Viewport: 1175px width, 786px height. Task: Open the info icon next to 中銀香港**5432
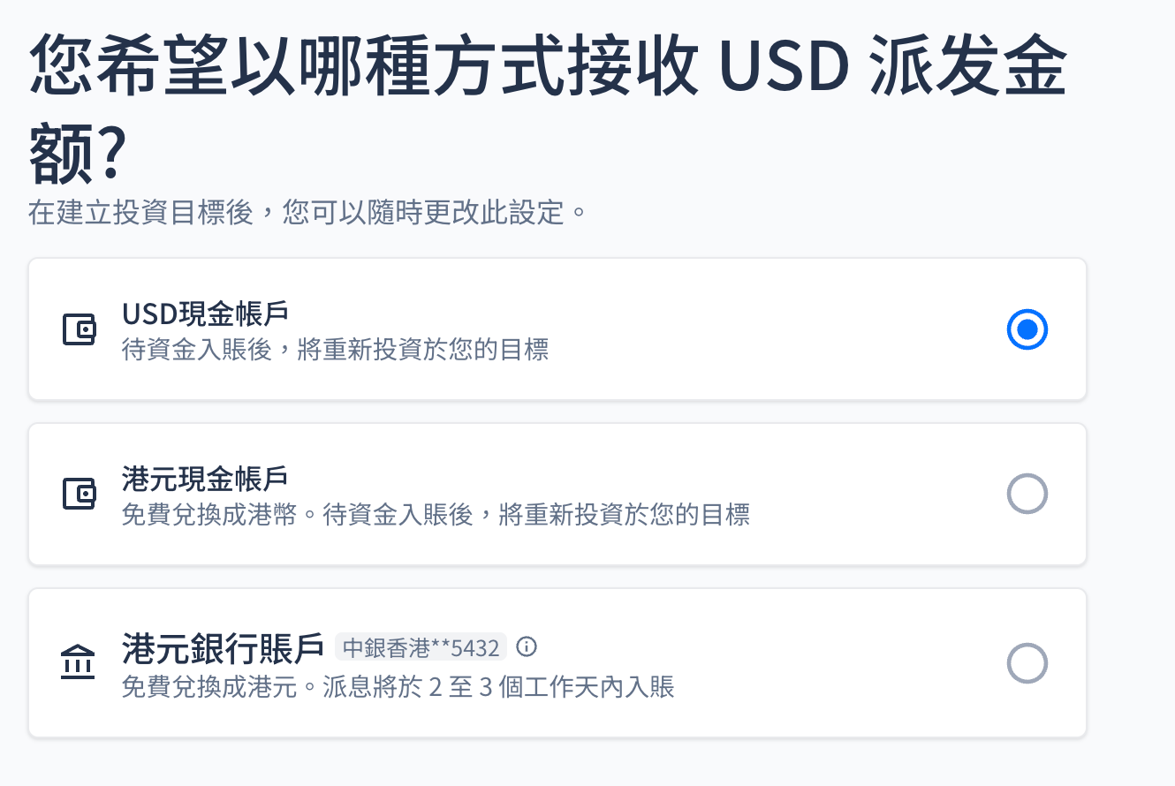pyautogui.click(x=527, y=647)
